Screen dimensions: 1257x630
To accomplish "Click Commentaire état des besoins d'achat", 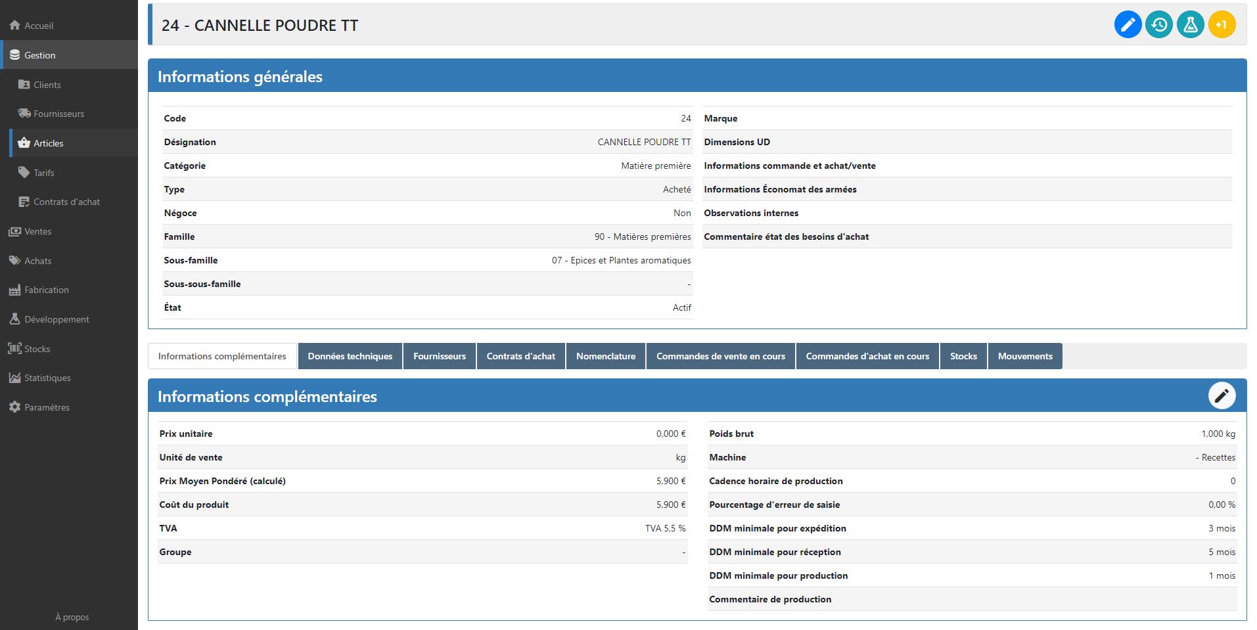I will point(786,236).
